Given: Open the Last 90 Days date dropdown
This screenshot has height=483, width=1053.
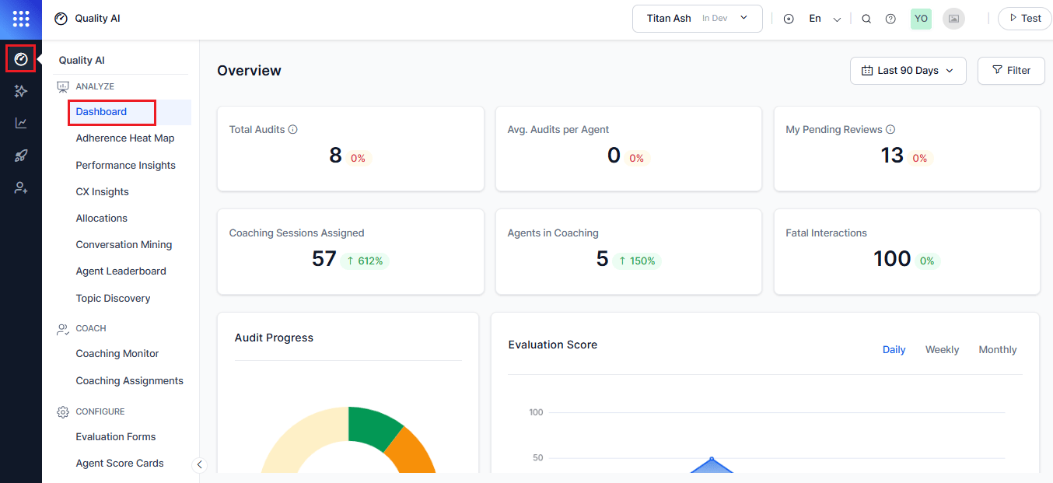Looking at the screenshot, I should tap(908, 71).
